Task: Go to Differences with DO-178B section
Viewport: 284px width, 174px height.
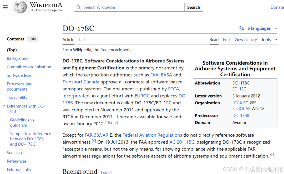Action: [x=26, y=109]
